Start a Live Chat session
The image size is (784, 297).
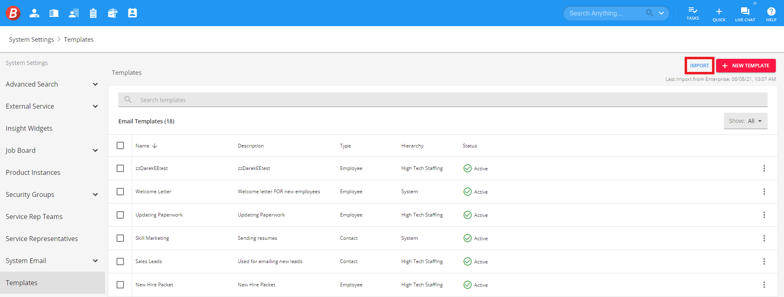[745, 14]
